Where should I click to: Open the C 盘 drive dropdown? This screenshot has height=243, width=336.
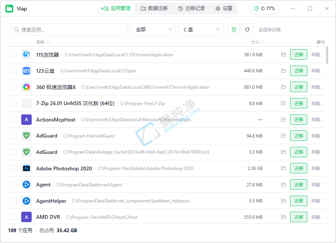pyautogui.click(x=201, y=29)
